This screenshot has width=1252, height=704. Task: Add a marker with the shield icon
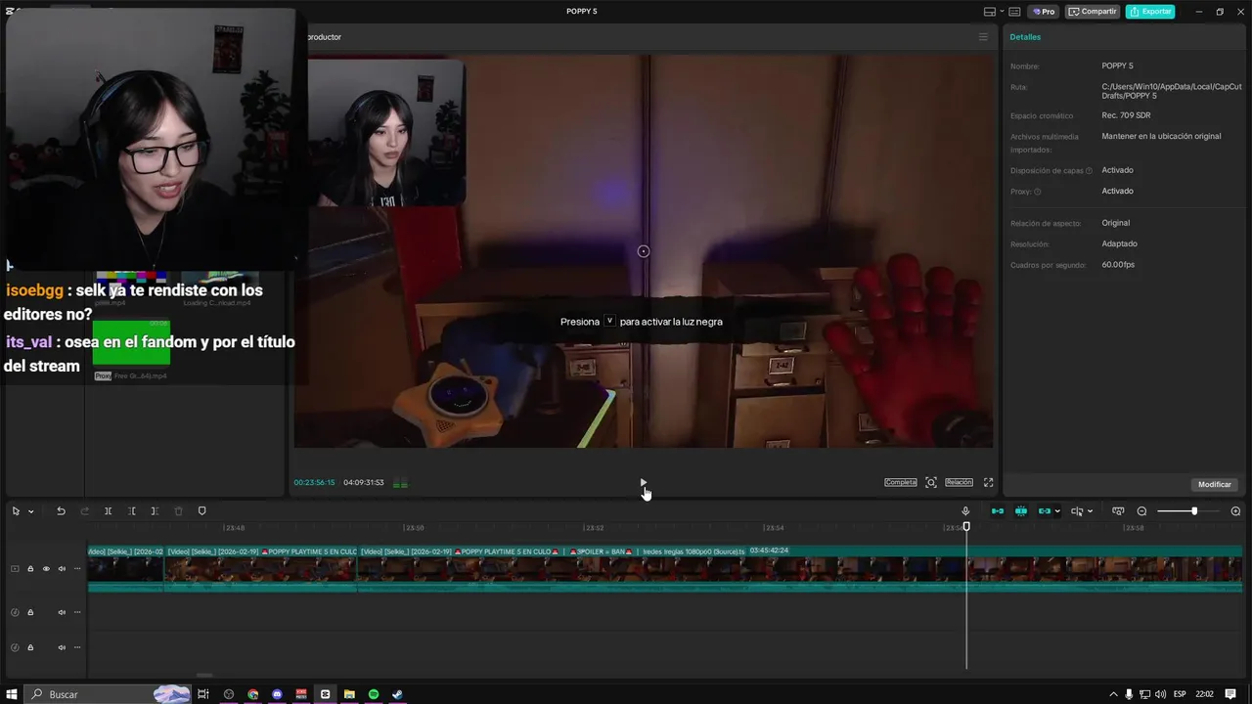pos(202,511)
